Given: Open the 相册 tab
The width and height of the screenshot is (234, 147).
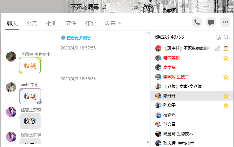Looking at the screenshot, I should [51, 23].
